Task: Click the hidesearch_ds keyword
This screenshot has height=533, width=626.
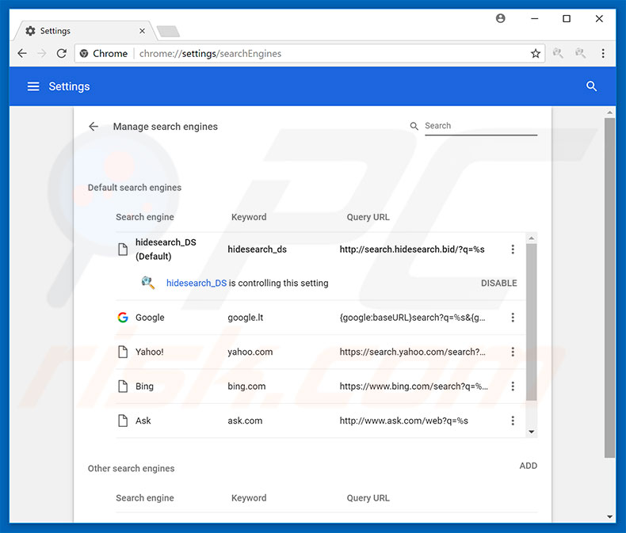Action: pyautogui.click(x=257, y=249)
